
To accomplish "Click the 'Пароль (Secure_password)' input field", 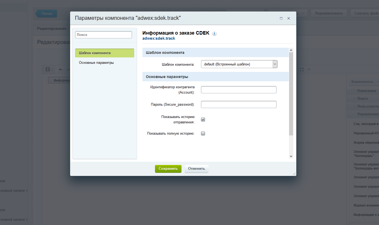I will (x=238, y=104).
